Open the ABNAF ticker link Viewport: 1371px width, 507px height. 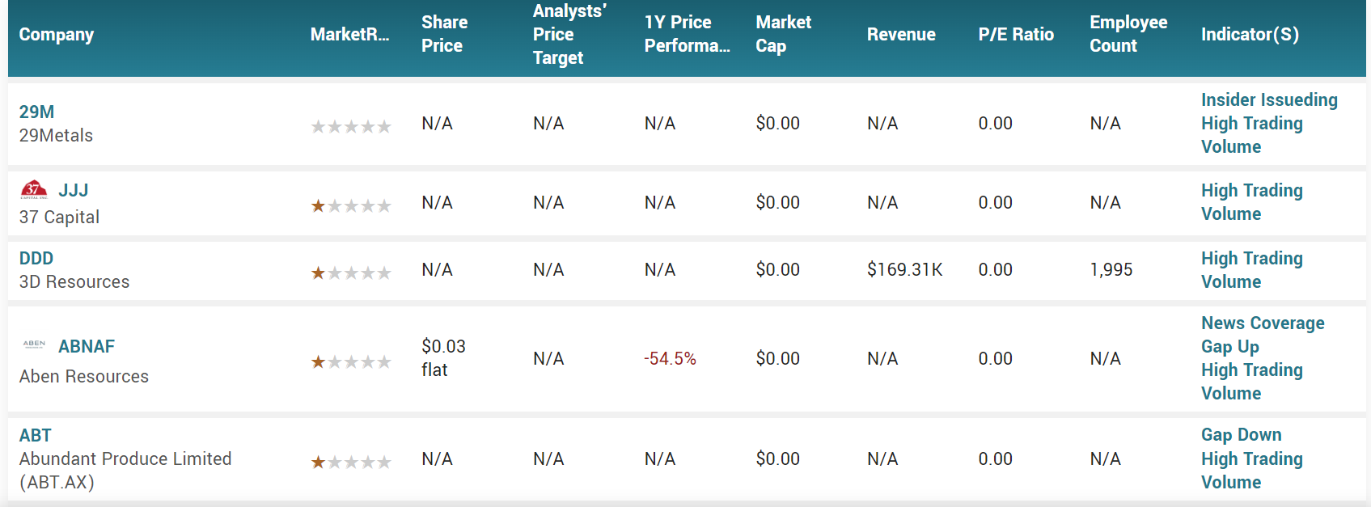pyautogui.click(x=87, y=346)
